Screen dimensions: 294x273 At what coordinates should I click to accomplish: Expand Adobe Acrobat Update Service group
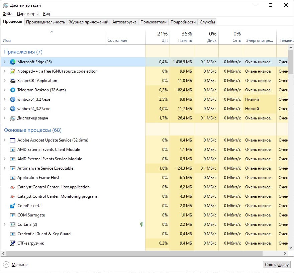click(x=5, y=140)
